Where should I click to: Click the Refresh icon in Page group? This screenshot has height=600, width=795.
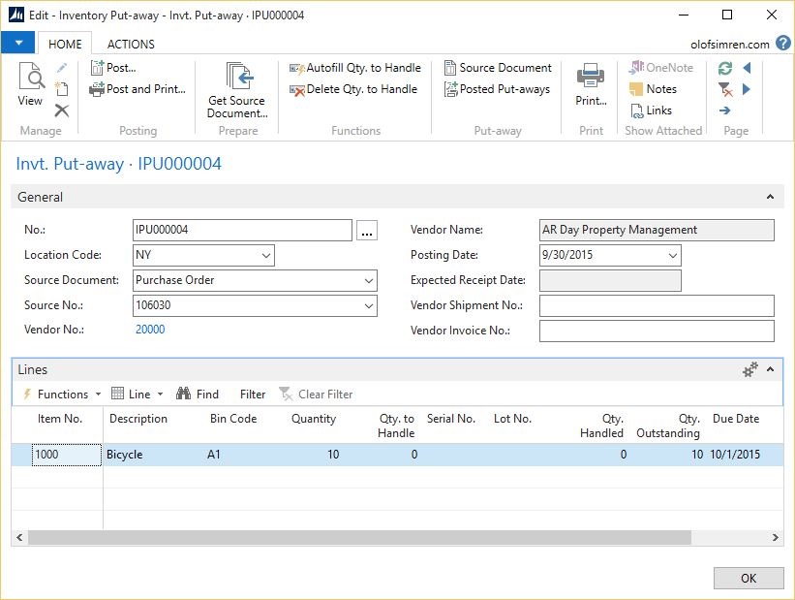(724, 68)
